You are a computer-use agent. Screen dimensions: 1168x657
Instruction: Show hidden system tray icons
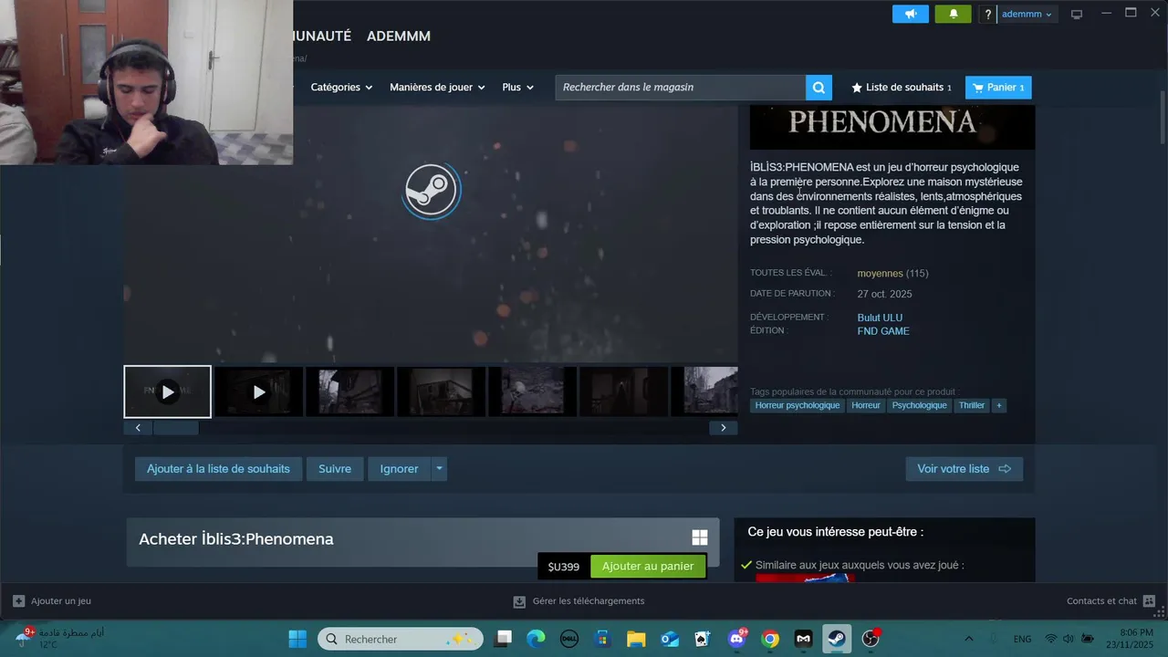pos(968,639)
